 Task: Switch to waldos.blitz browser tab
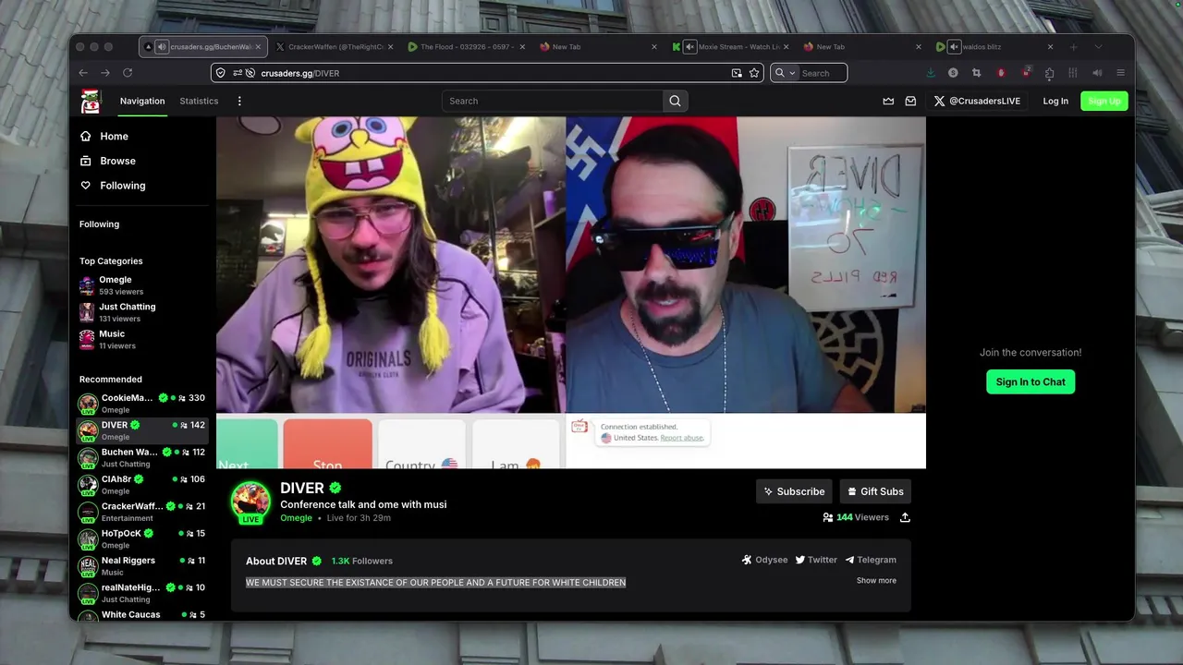tap(994, 46)
